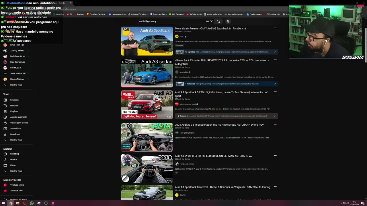Open more options for ÖAMTC Dauertest video

pos(275,187)
